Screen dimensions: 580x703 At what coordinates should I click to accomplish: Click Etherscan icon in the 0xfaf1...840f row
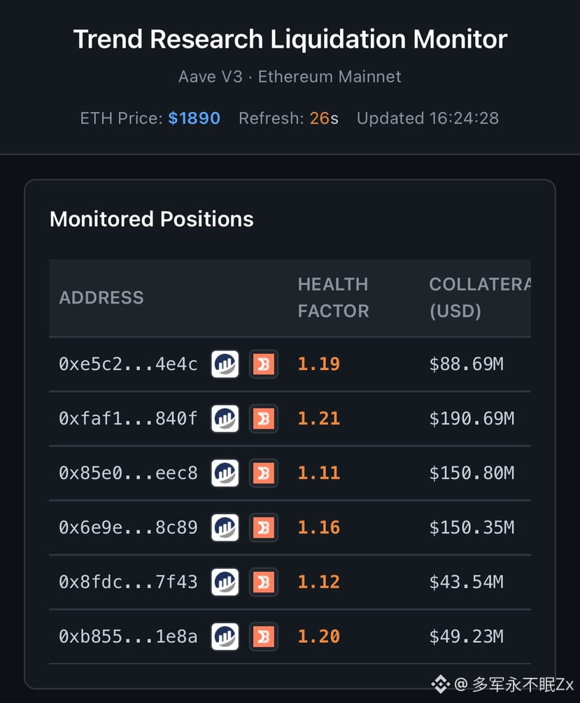pyautogui.click(x=225, y=419)
